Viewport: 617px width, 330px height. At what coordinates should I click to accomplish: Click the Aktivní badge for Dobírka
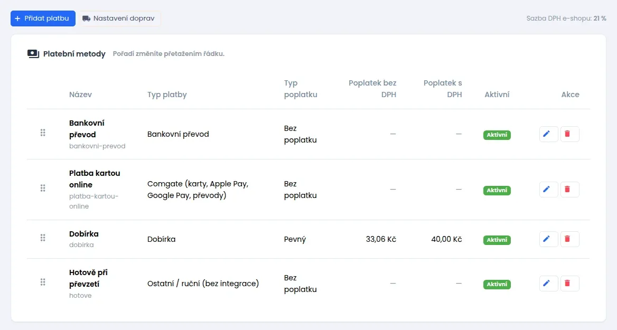pyautogui.click(x=497, y=240)
